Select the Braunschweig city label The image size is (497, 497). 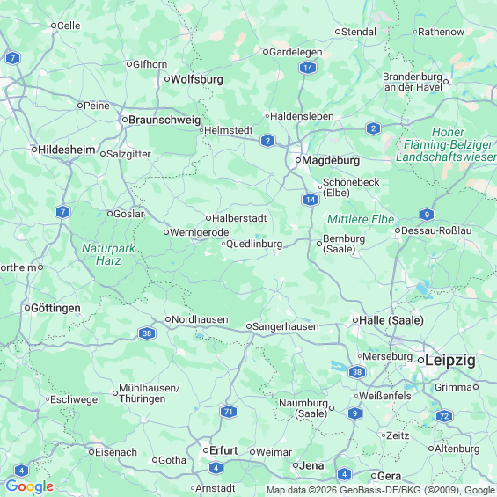pyautogui.click(x=164, y=121)
